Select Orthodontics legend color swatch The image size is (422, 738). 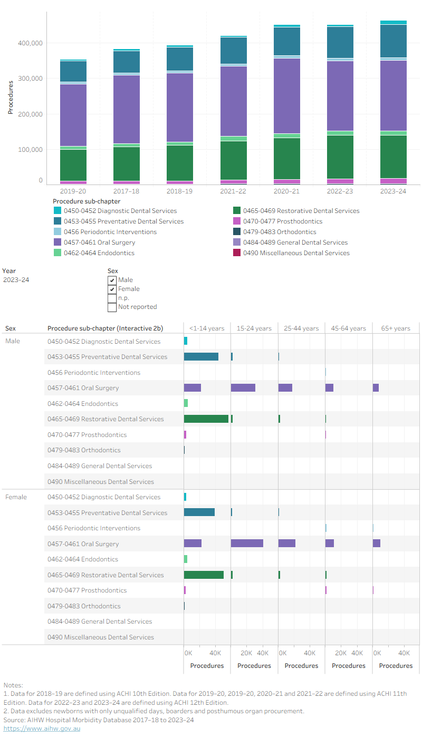pos(237,232)
